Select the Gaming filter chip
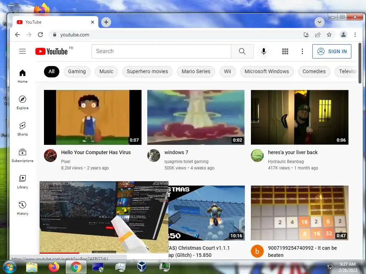 click(77, 71)
